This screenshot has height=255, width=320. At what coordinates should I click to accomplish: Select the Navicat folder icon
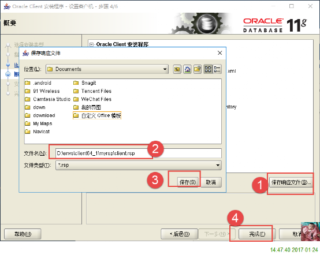(x=28, y=132)
